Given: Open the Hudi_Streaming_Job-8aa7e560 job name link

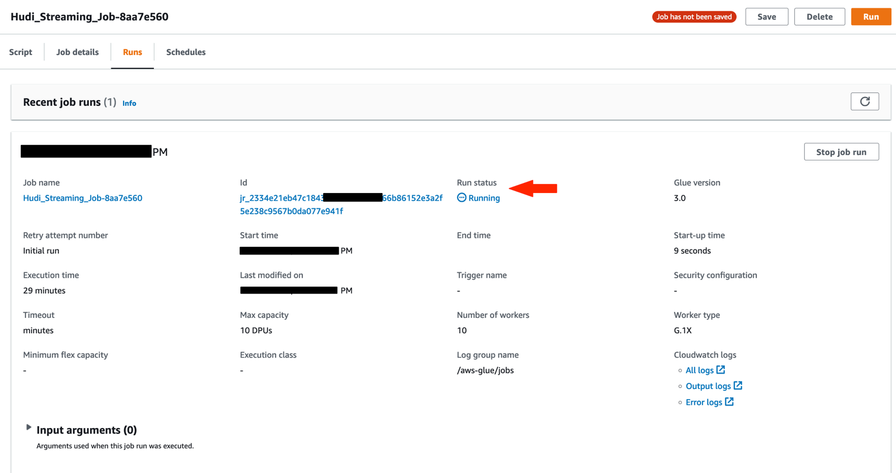Looking at the screenshot, I should point(83,198).
